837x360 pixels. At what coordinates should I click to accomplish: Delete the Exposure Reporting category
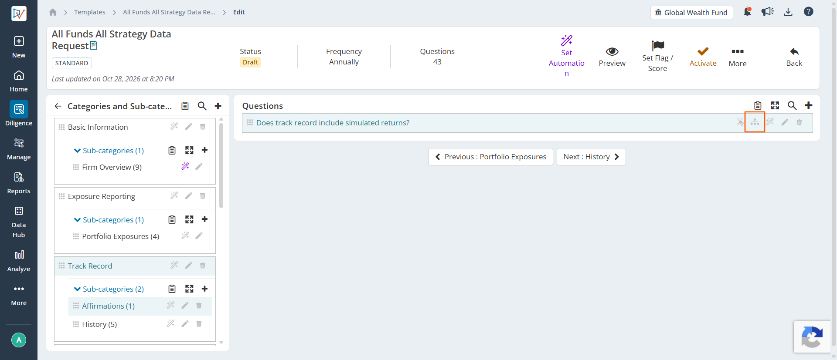203,196
